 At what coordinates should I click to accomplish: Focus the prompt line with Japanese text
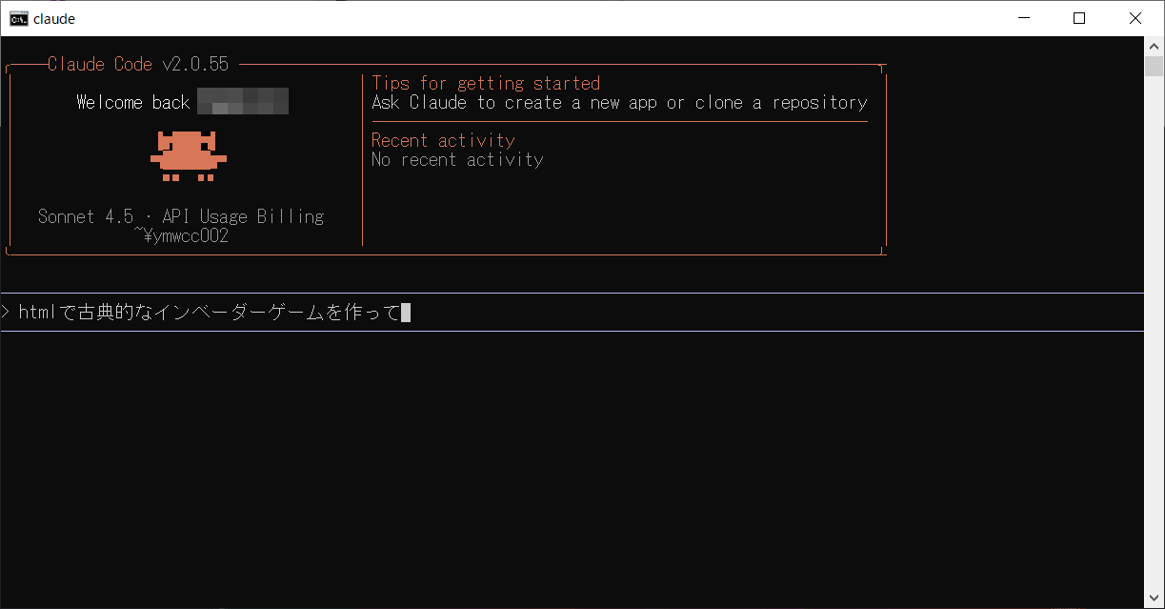tap(210, 313)
